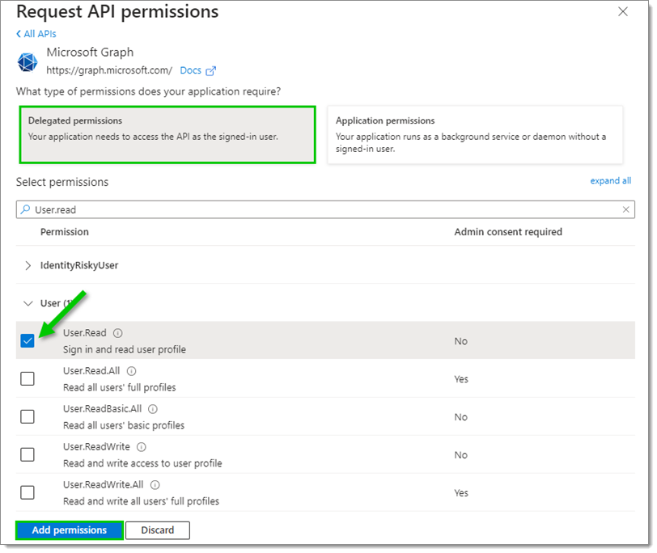Click the Discard button
Image resolution: width=657 pixels, height=553 pixels.
(158, 530)
